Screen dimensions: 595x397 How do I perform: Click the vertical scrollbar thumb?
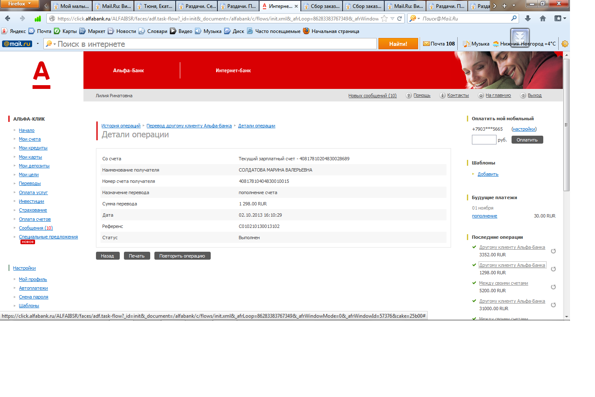click(566, 125)
